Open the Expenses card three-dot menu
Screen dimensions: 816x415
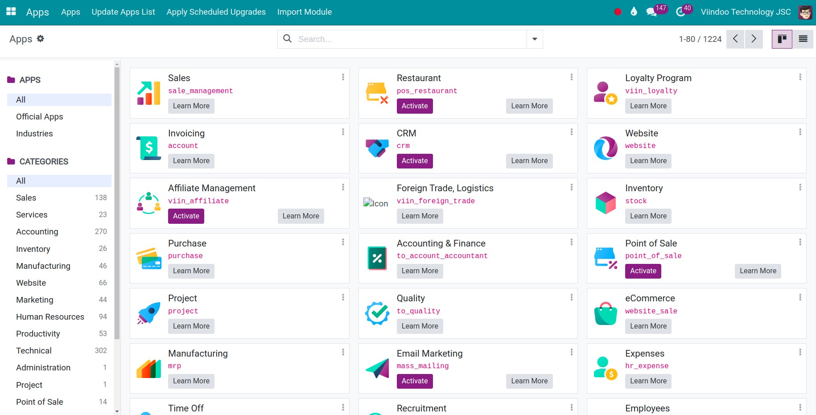tap(800, 352)
